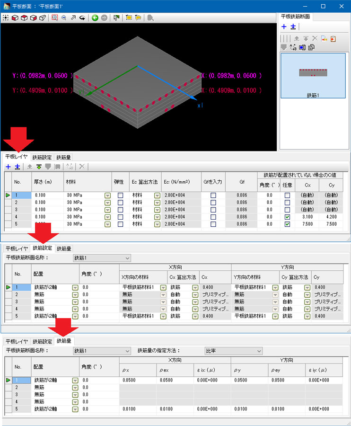
Task: Click the Ec (N/mm²) column header
Action: tap(181, 182)
